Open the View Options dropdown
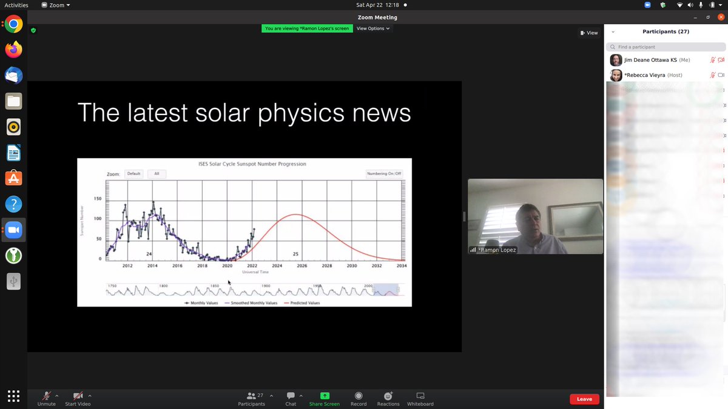 coord(373,28)
